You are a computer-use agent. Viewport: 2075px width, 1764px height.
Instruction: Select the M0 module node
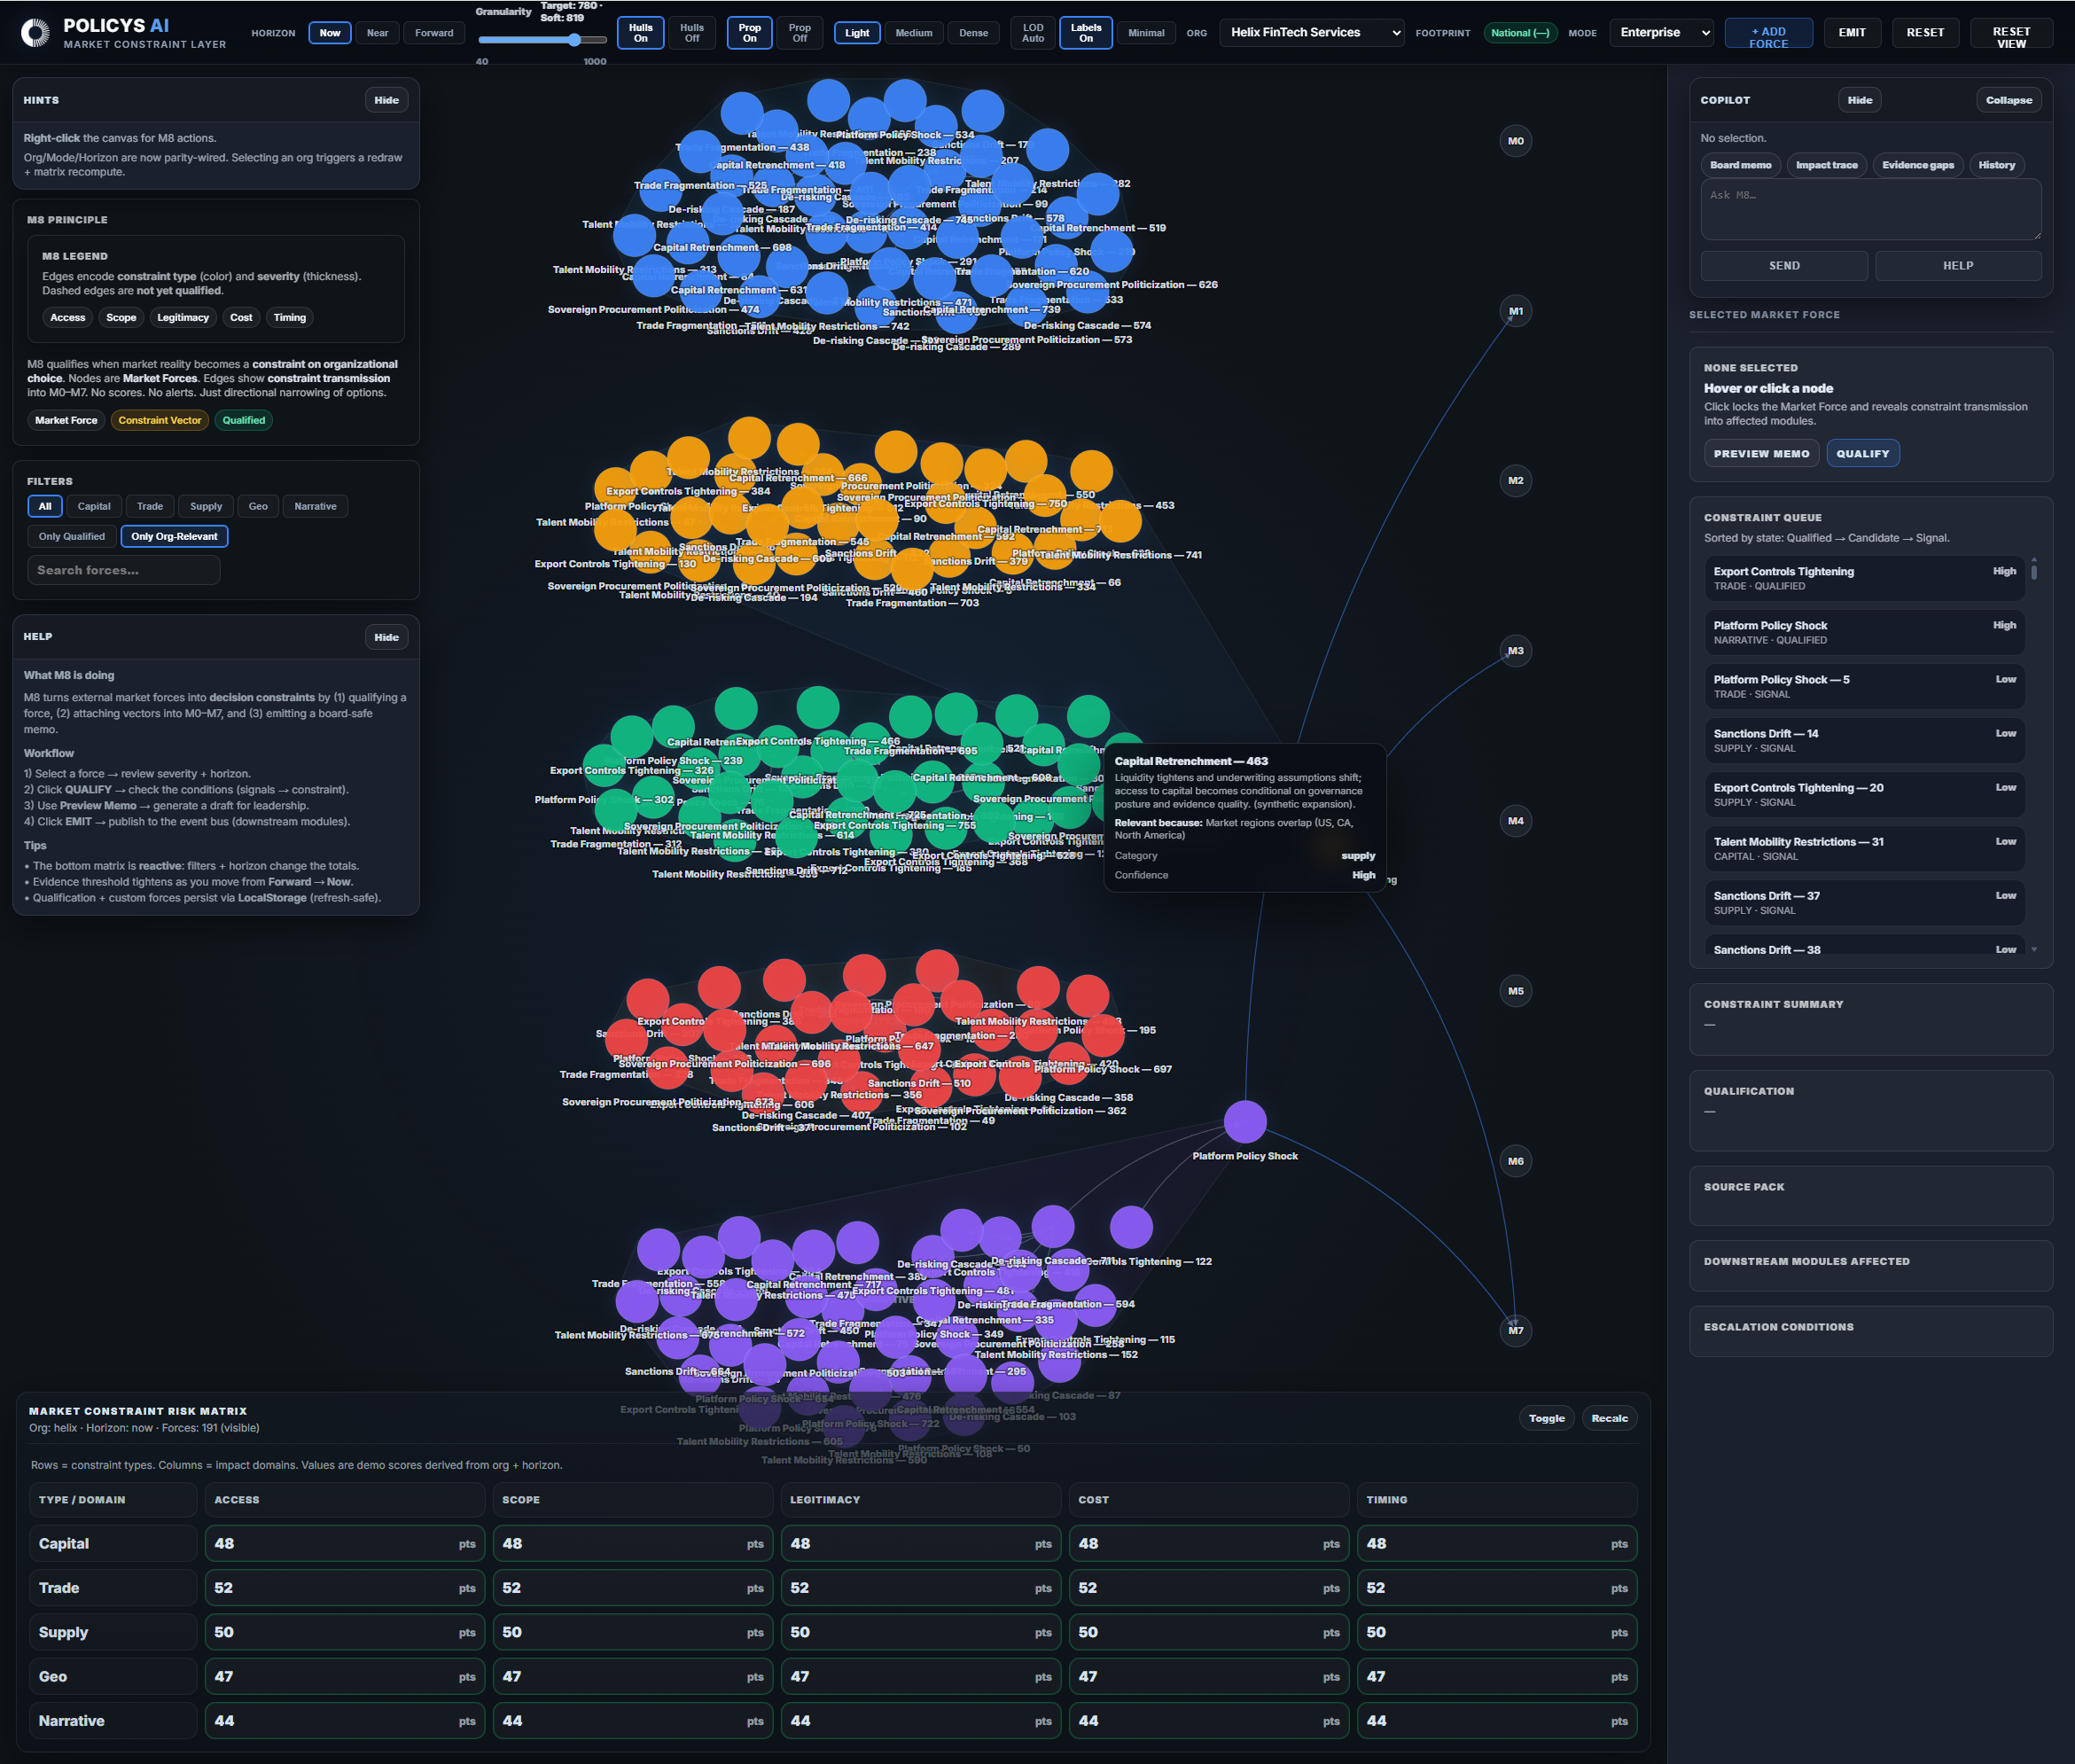point(1515,141)
